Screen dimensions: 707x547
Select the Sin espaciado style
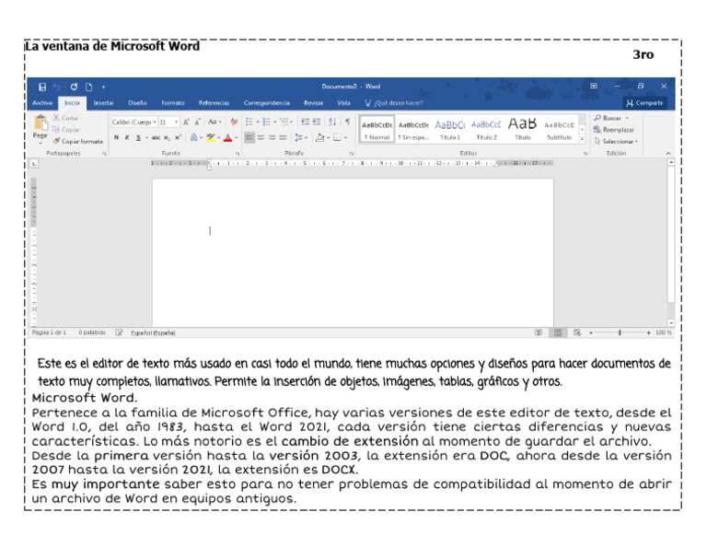pos(413,130)
